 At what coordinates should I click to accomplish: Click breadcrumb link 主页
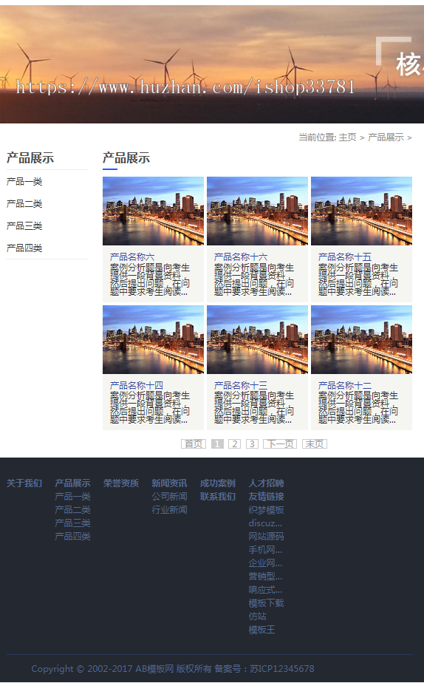[x=347, y=137]
